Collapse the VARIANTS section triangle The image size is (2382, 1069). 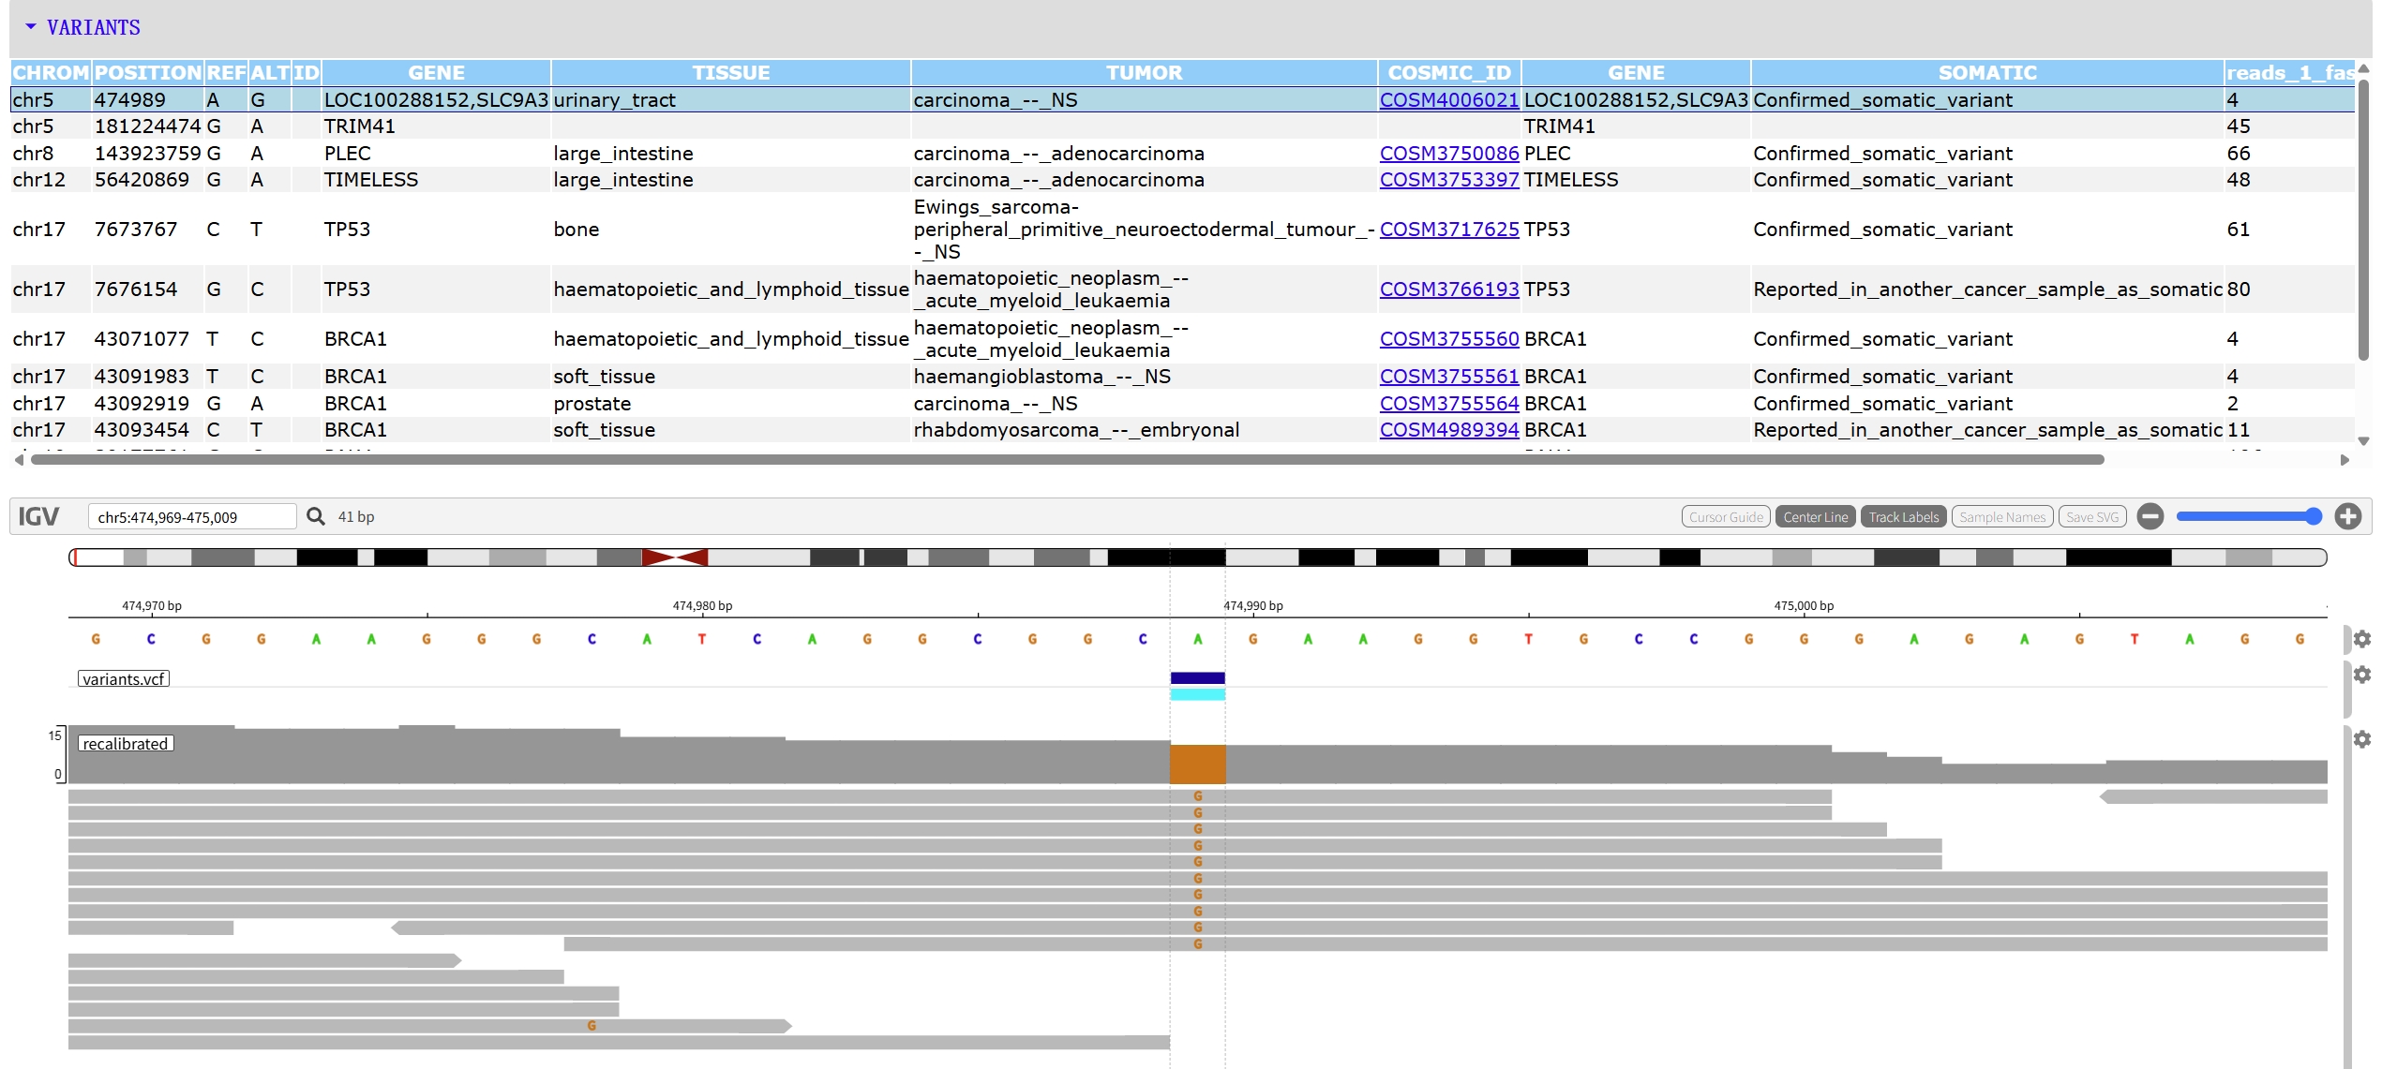pos(31,27)
